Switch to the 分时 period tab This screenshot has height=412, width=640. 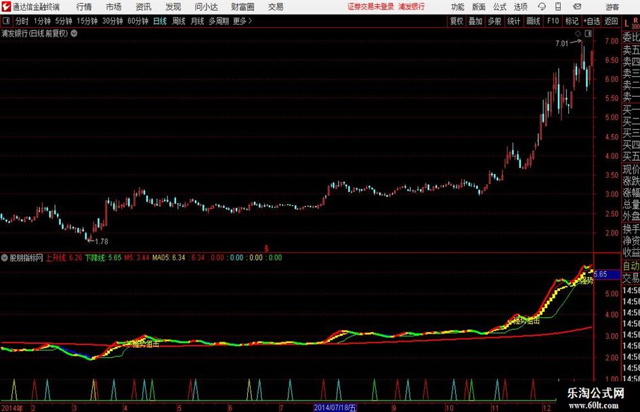click(22, 21)
